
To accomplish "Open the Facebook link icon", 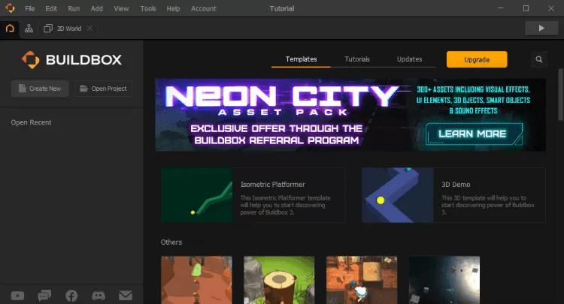I will click(71, 296).
